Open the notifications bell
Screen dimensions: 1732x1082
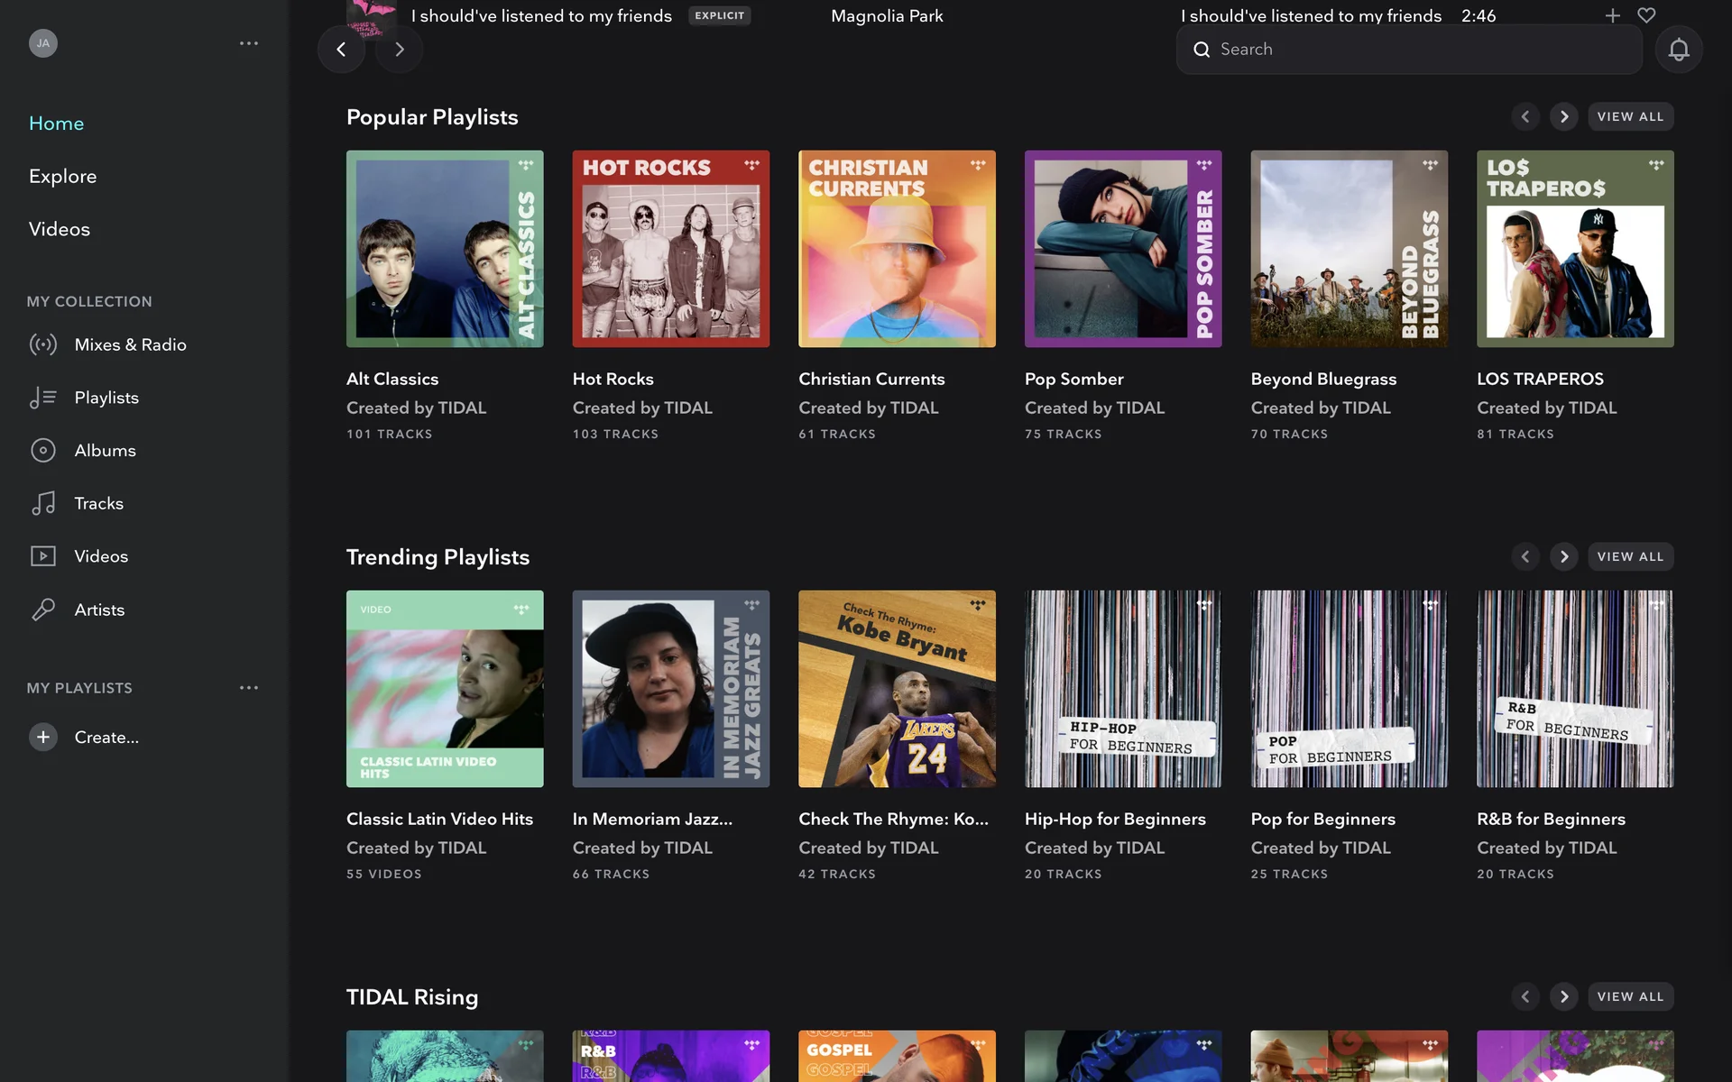point(1678,50)
